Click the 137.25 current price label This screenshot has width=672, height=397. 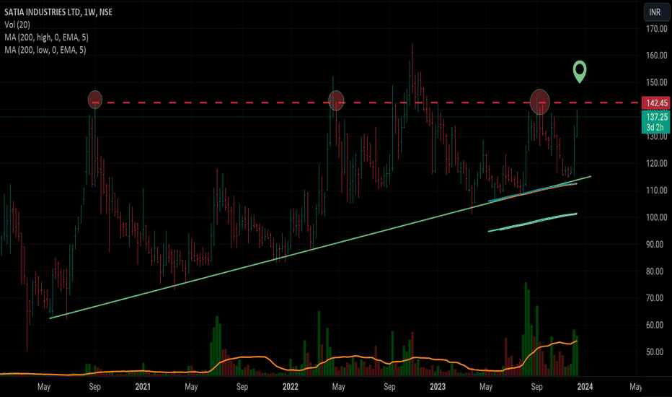[x=657, y=117]
